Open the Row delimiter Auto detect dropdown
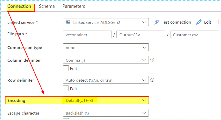Viewport: 221px width, 120px height. [x=106, y=80]
